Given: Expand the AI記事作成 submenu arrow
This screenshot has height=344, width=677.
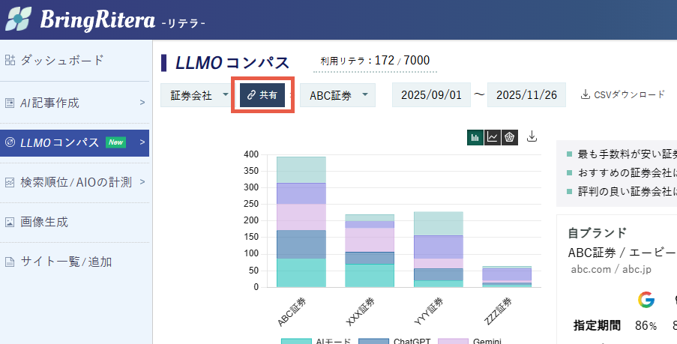Looking at the screenshot, I should point(142,103).
